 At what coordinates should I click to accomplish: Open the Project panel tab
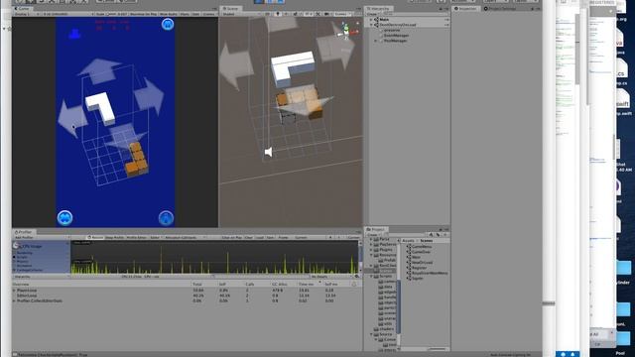click(x=376, y=229)
